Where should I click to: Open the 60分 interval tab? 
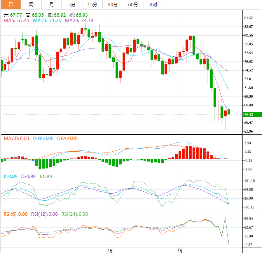click(133, 5)
